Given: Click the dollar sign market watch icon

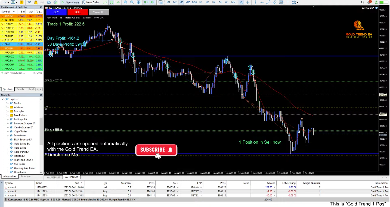Looking at the screenshot, I should [x=21, y=2].
